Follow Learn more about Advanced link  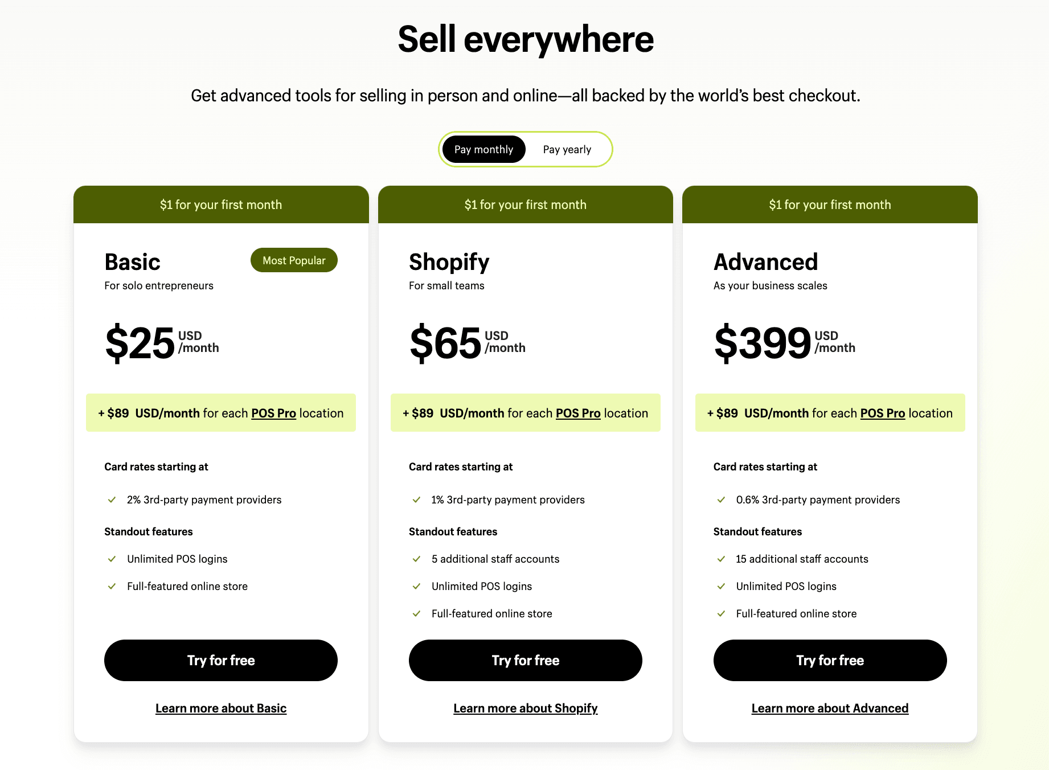pos(830,708)
